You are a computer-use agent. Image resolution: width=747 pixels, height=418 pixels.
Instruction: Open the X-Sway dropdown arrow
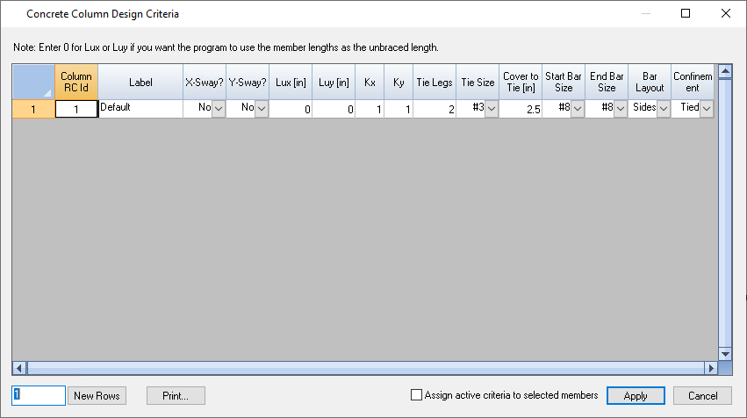219,109
